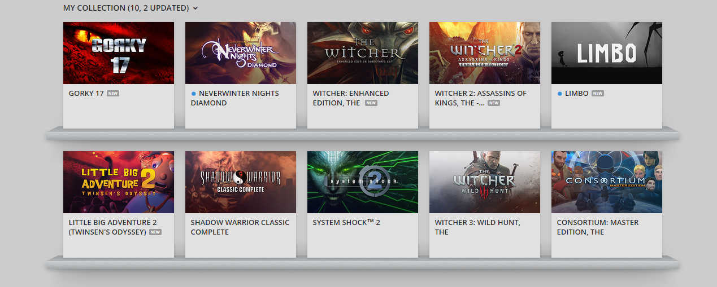
Task: Click CONSORTIUM: MASTER EDITION, THE title
Action: coord(598,227)
